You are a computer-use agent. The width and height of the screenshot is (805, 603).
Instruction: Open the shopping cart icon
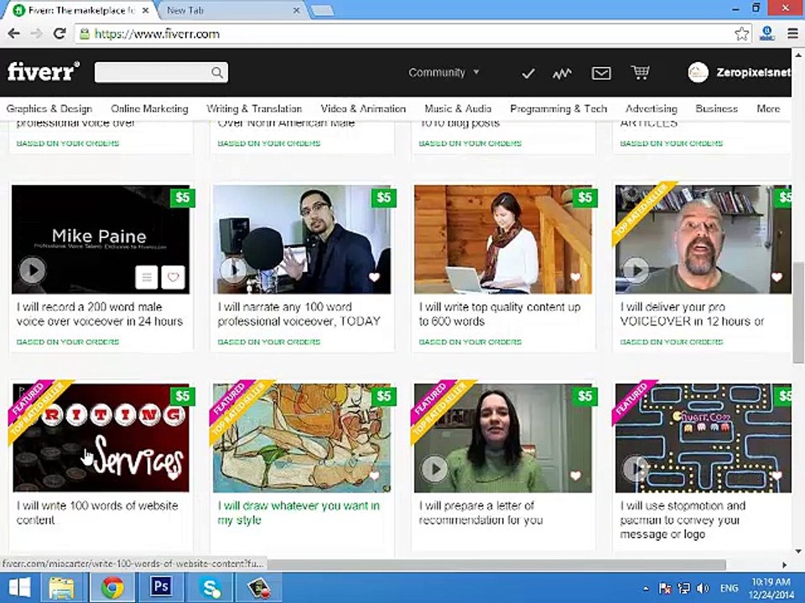(x=640, y=72)
